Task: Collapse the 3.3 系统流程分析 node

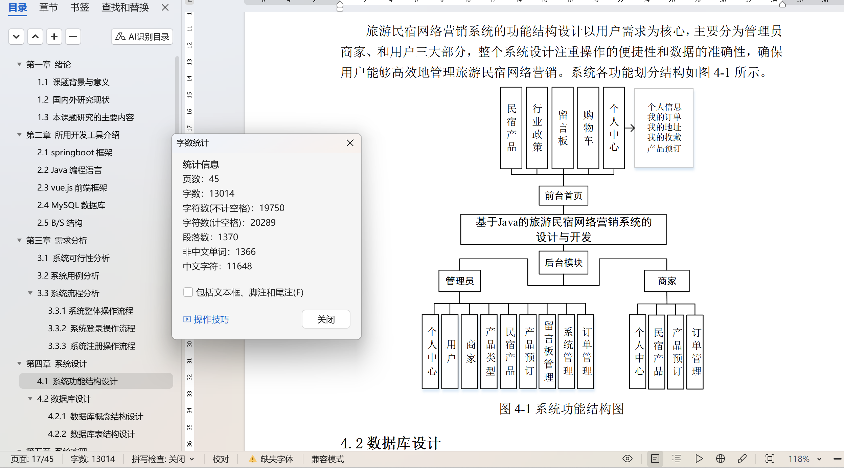Action: pos(30,293)
